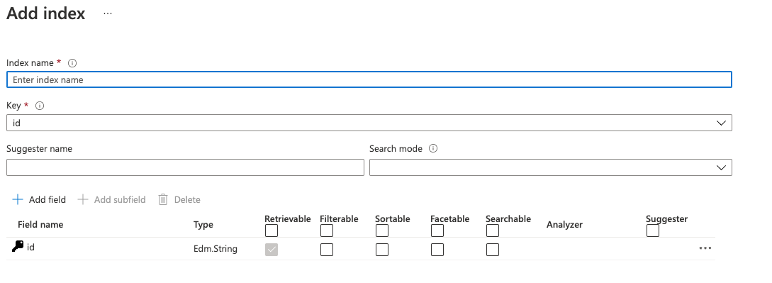This screenshot has width=772, height=283.
Task: Open the Search mode dropdown
Action: 550,167
